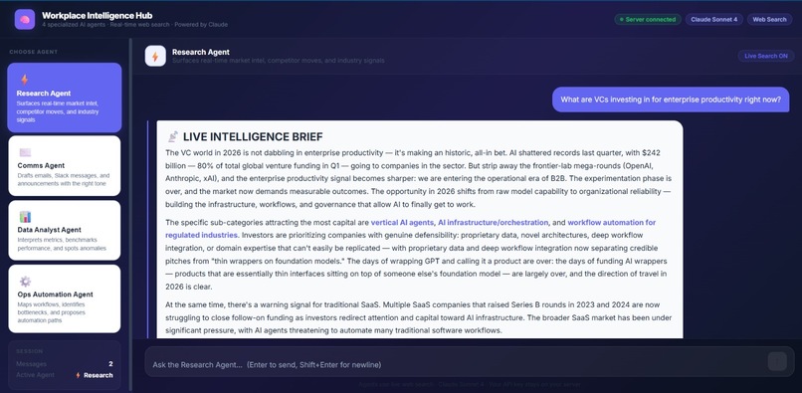
Task: Click the brain logo icon in the header
Action: (x=25, y=20)
